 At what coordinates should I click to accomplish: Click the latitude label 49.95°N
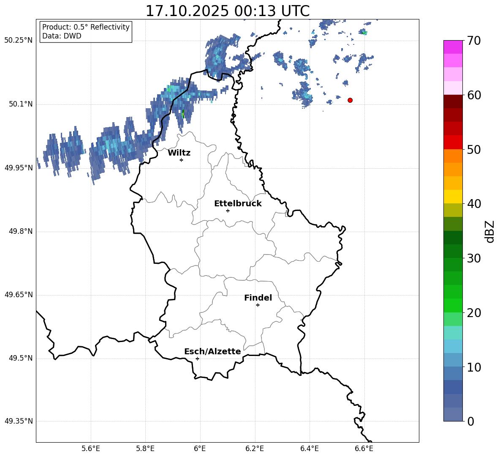[19, 168]
